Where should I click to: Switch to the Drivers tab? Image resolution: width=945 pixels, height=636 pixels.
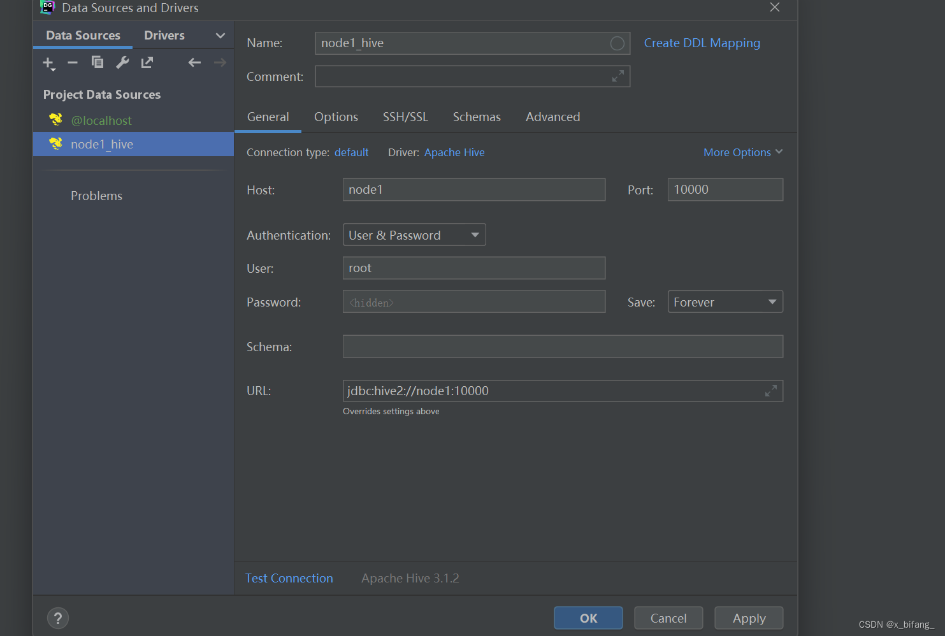click(x=164, y=36)
